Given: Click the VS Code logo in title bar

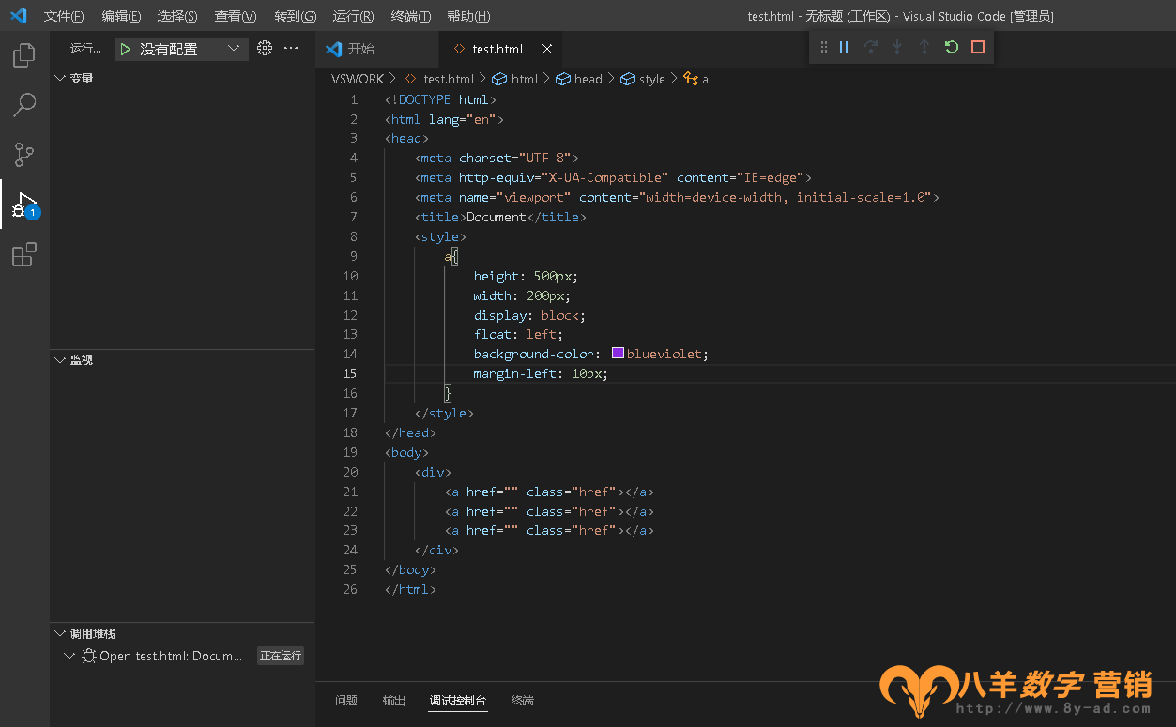Looking at the screenshot, I should pyautogui.click(x=19, y=16).
